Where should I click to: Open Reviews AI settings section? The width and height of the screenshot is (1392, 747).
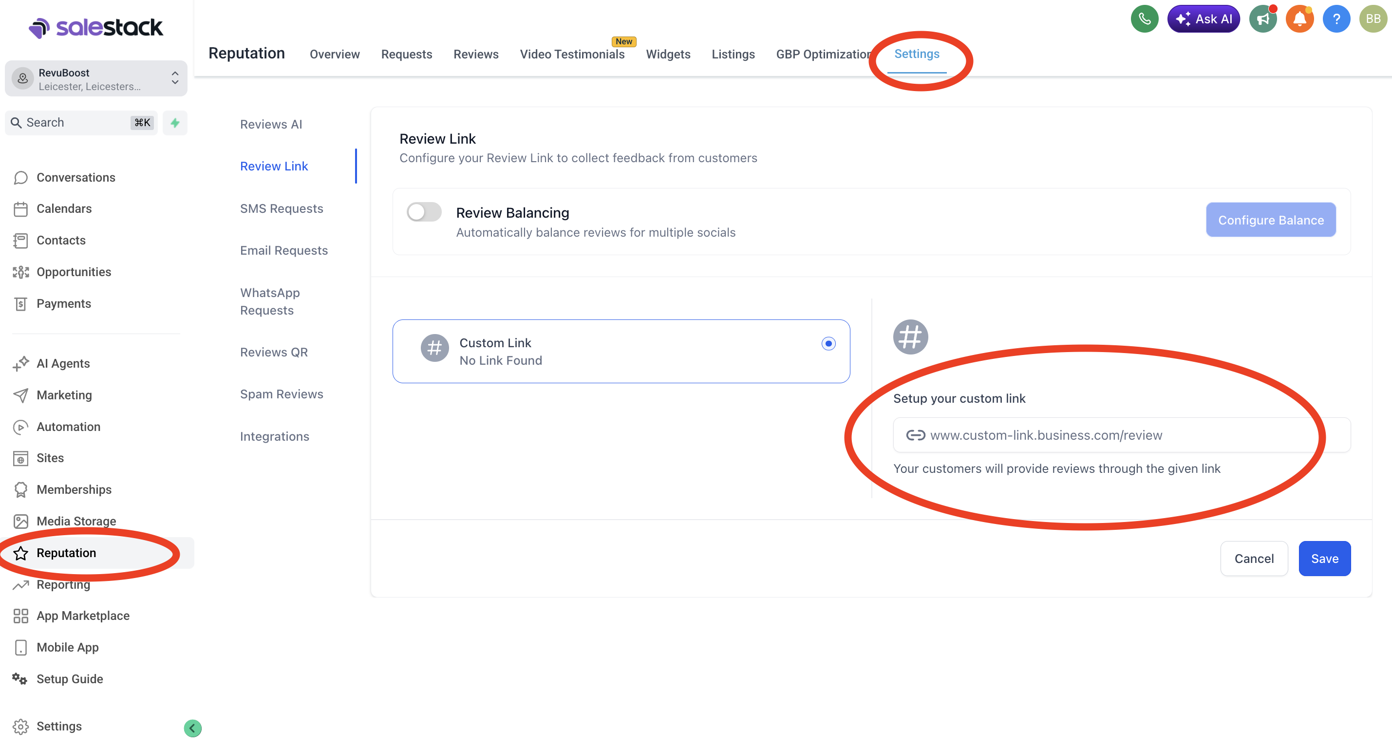pyautogui.click(x=271, y=124)
